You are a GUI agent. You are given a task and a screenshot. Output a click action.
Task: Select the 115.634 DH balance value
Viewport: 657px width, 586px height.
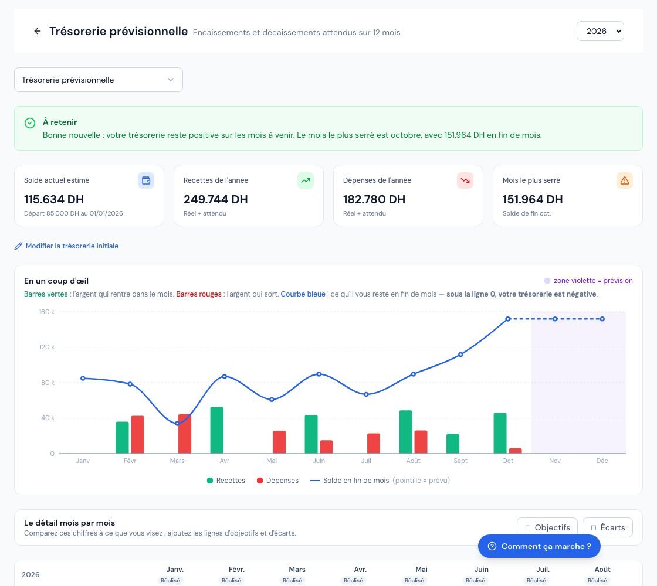tap(54, 199)
